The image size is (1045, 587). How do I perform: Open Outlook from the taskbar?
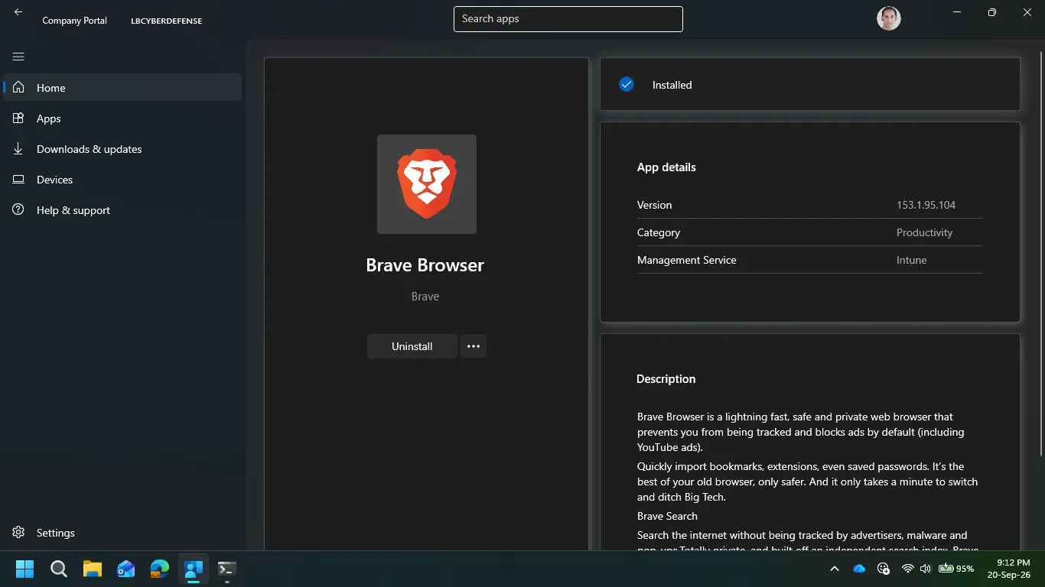pos(126,569)
